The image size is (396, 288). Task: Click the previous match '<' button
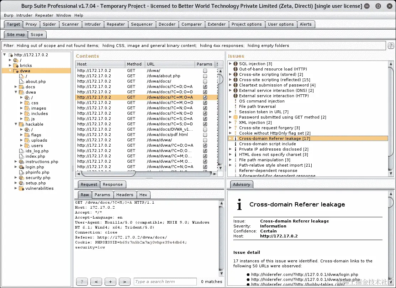(96, 282)
